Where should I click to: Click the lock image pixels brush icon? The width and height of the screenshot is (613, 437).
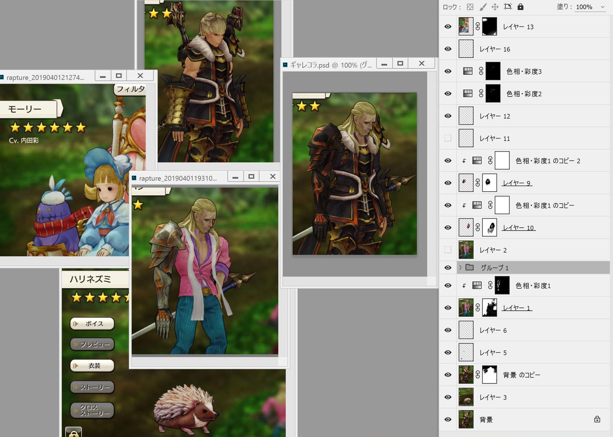point(483,7)
